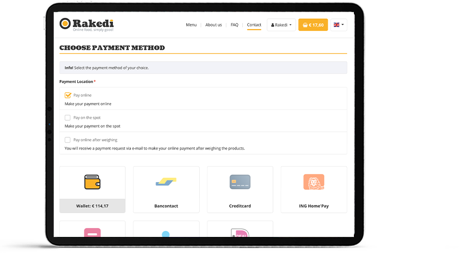The height and width of the screenshot is (253, 459).
Task: Click the payment request via e-mail description
Action: tap(155, 148)
